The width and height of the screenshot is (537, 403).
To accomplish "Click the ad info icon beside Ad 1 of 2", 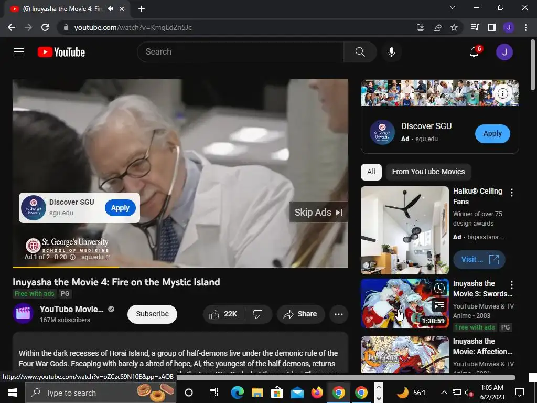I will 72,257.
